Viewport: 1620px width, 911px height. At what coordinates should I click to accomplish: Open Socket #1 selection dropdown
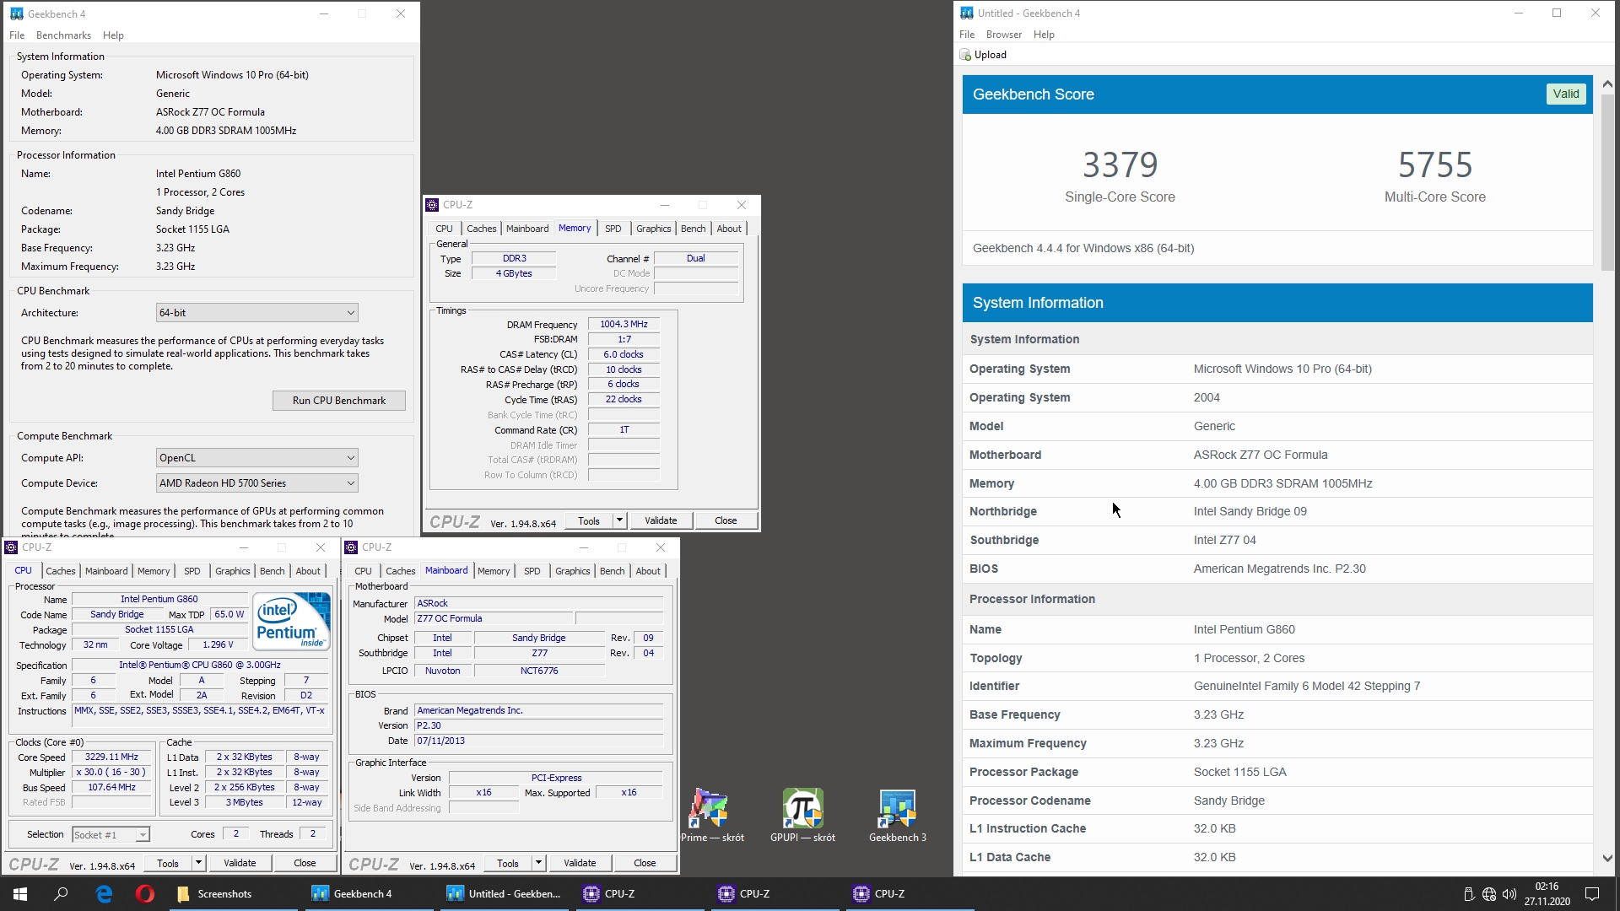point(111,835)
